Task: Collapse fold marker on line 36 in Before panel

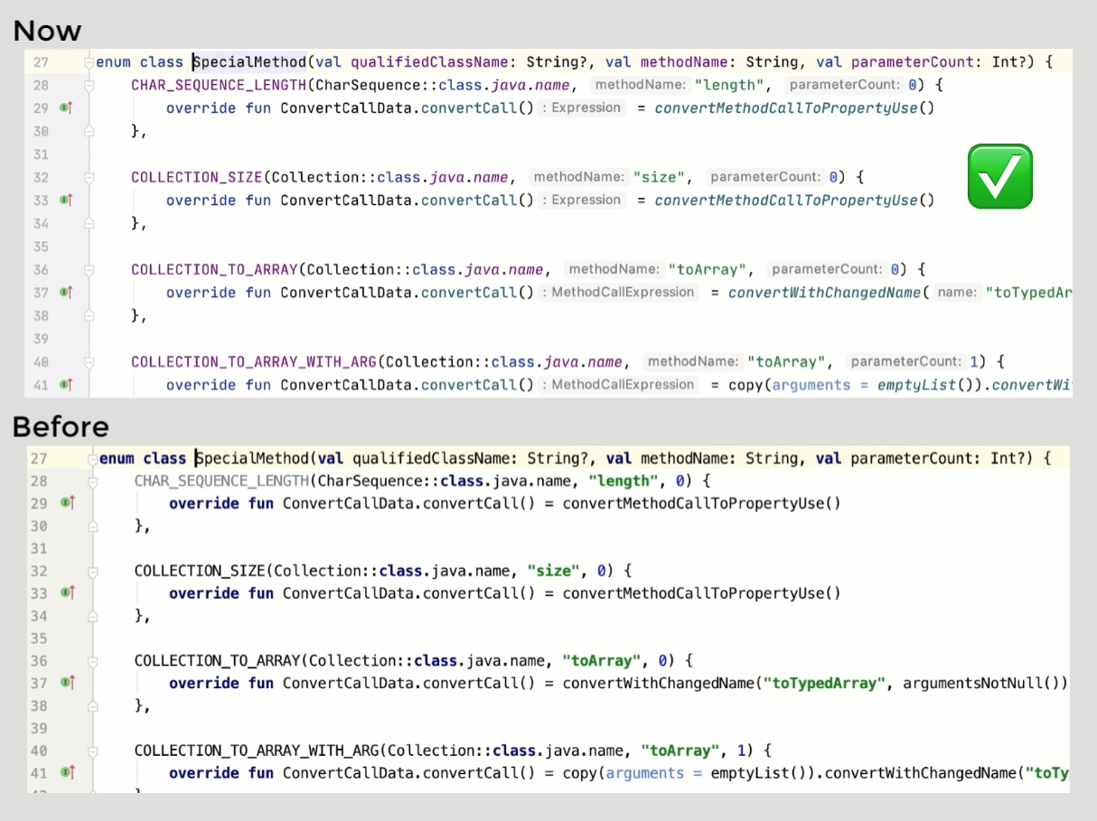Action: pos(92,661)
